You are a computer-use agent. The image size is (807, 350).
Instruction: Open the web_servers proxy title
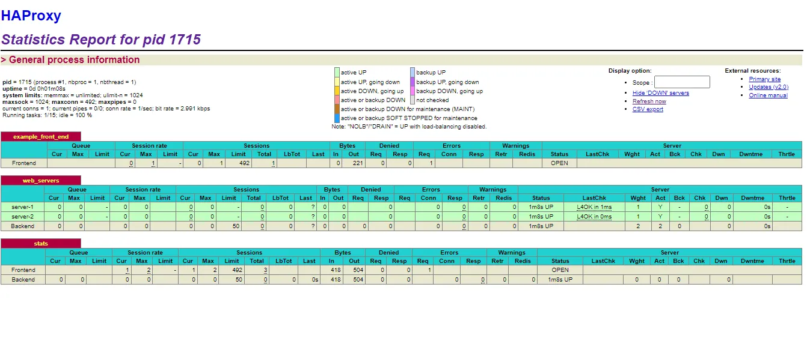[x=41, y=181]
